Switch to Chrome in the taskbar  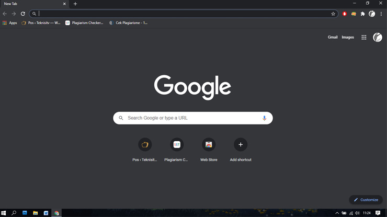[x=56, y=213]
